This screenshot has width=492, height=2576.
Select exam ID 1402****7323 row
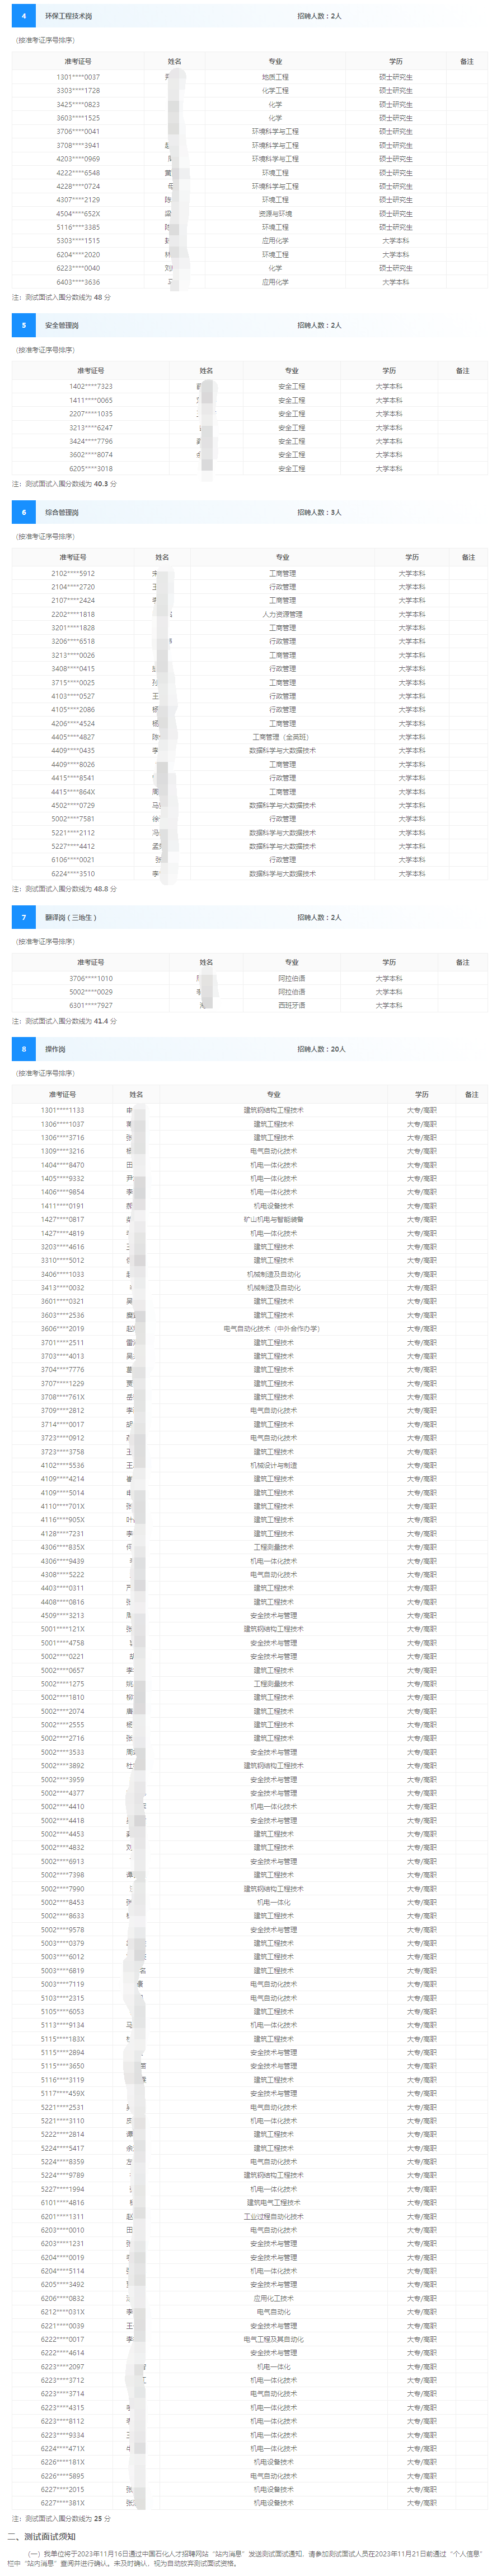[90, 386]
